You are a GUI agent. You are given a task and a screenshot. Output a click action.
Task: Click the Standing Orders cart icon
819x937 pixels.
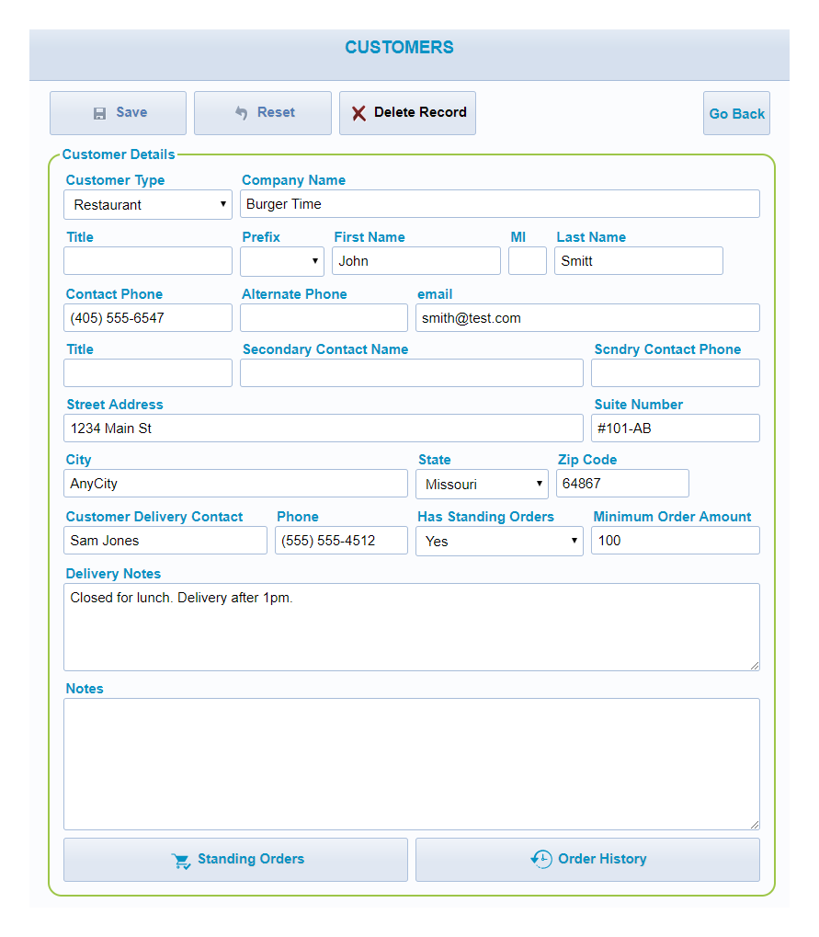[x=181, y=861]
